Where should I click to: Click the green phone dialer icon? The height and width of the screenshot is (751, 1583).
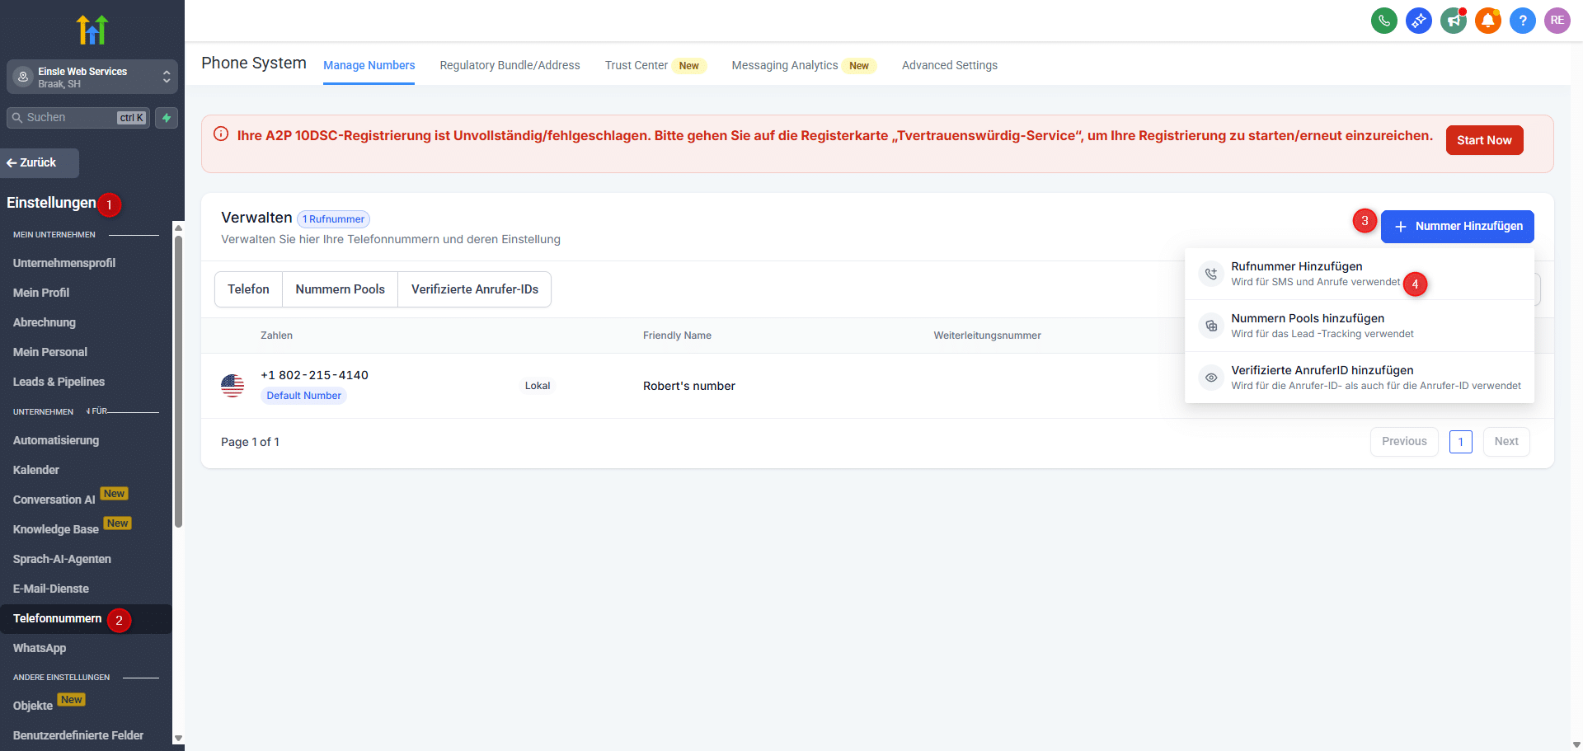click(1384, 21)
